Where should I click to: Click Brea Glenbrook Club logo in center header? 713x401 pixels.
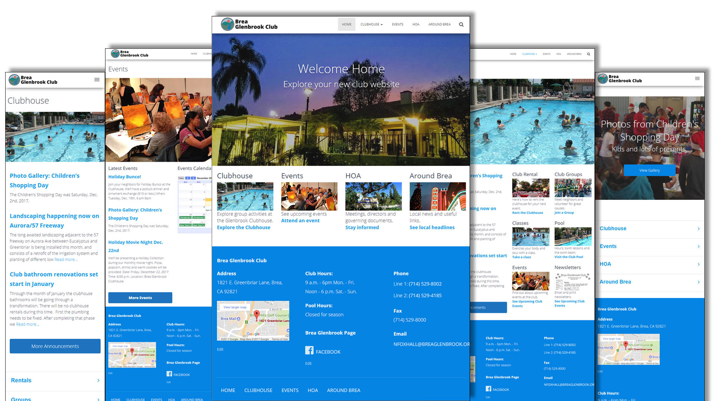pos(249,24)
